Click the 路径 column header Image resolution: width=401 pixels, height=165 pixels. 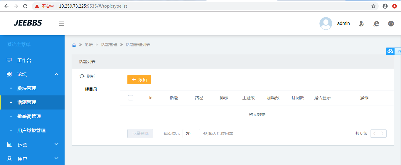199,98
